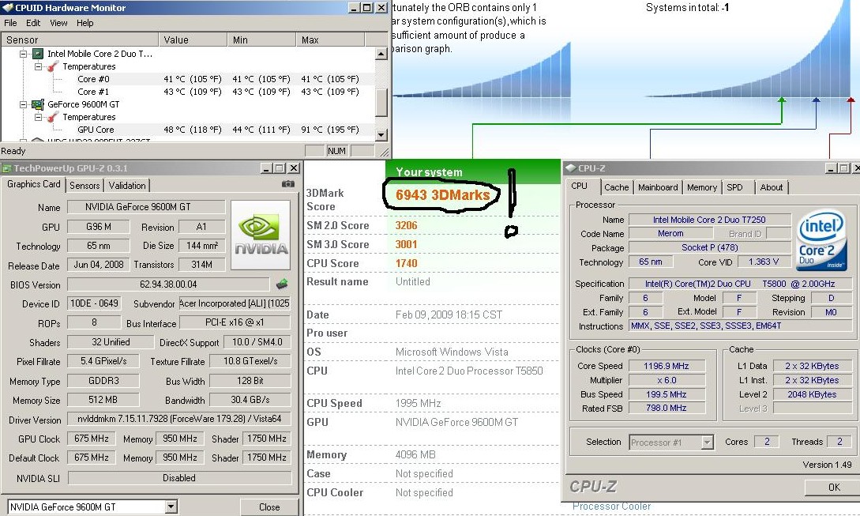Click the Driver Version field in GPU-Z
This screenshot has height=516, width=860.
(x=179, y=419)
